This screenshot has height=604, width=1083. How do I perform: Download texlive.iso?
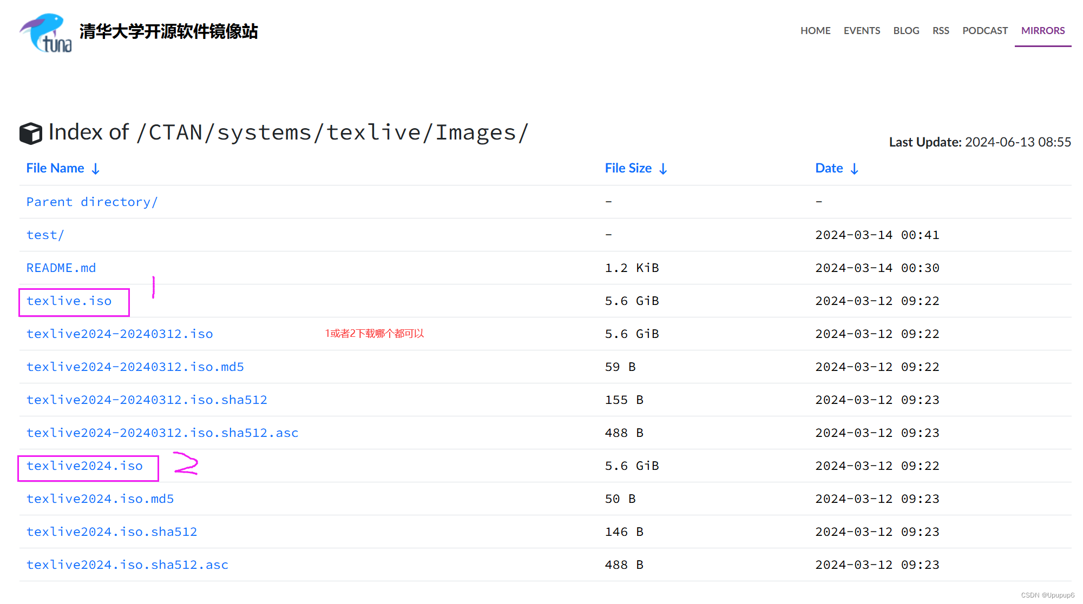(x=69, y=301)
